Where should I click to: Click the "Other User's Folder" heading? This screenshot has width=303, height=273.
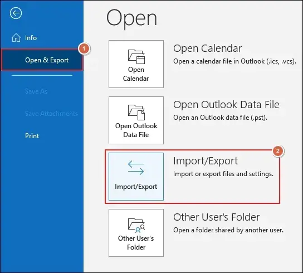(x=217, y=217)
